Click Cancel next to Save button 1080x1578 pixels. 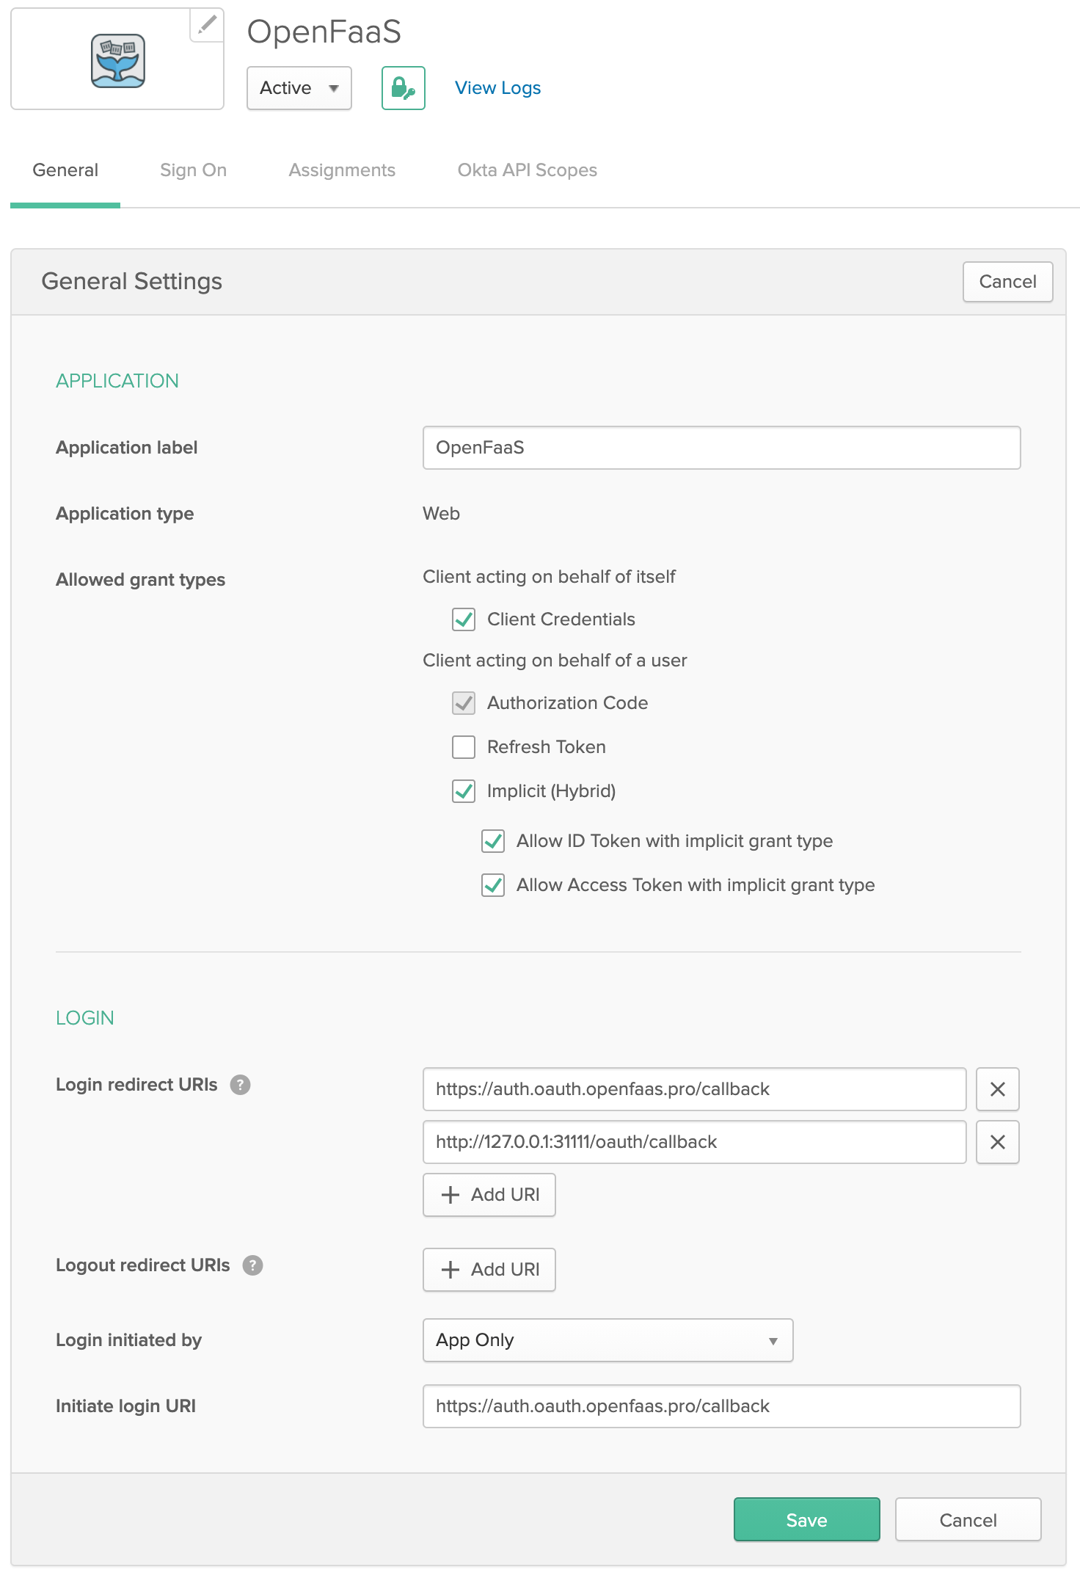coord(968,1519)
